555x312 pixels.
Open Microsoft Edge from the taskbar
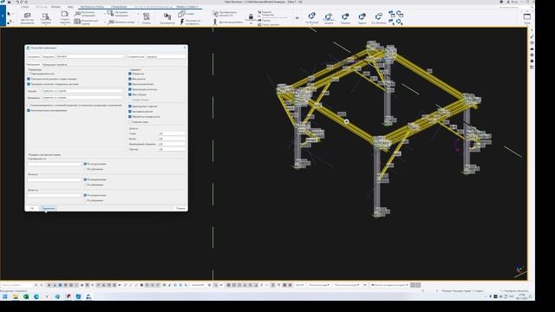coord(36,296)
